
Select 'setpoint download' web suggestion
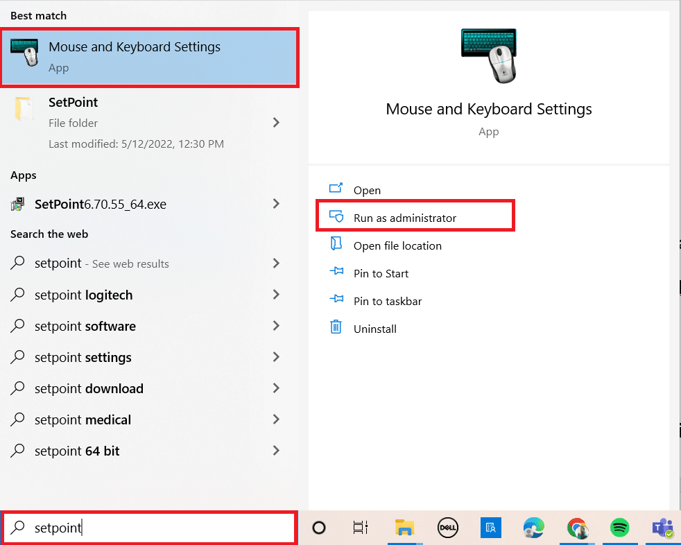[x=149, y=389]
